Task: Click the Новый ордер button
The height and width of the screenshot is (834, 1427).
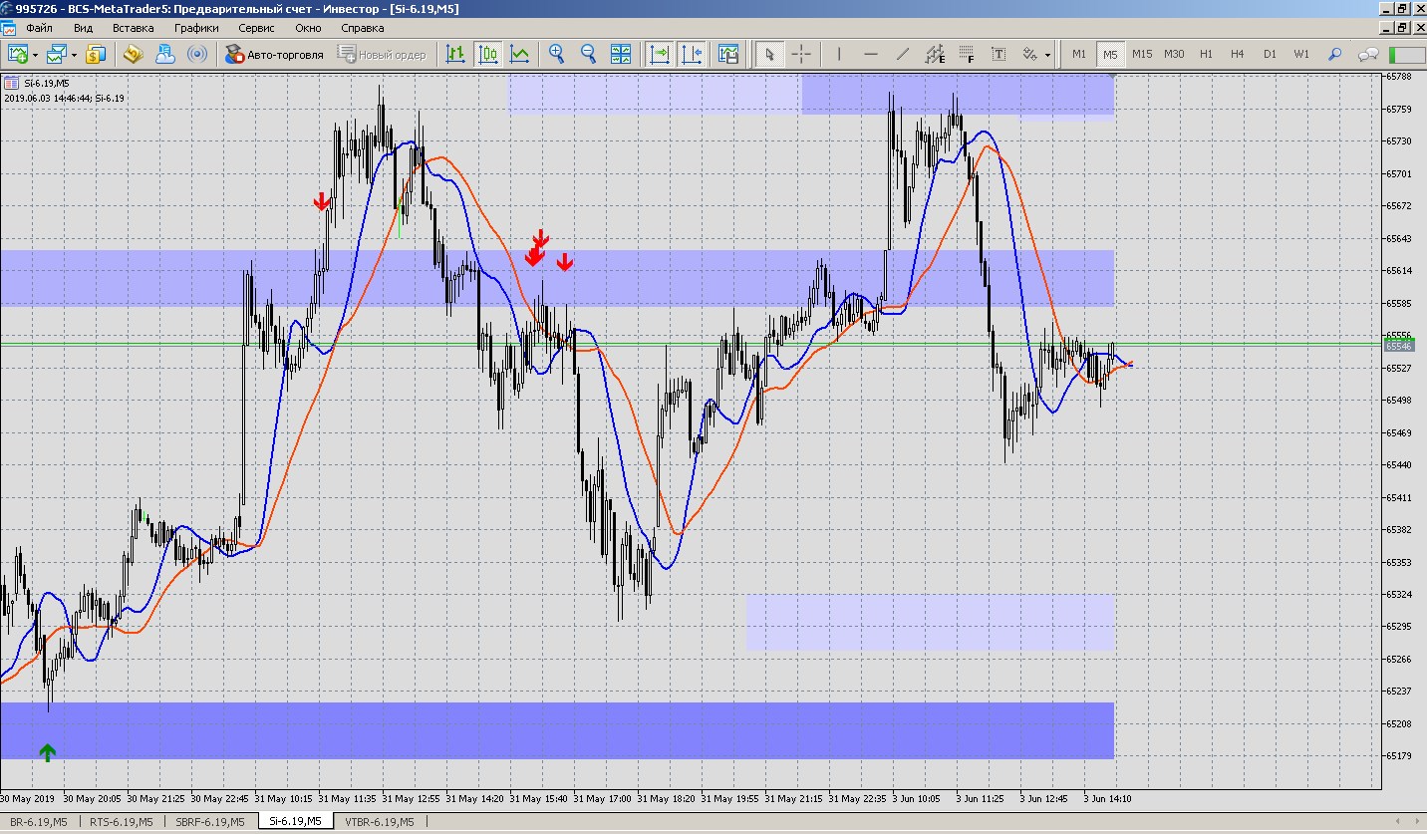Action: 382,54
